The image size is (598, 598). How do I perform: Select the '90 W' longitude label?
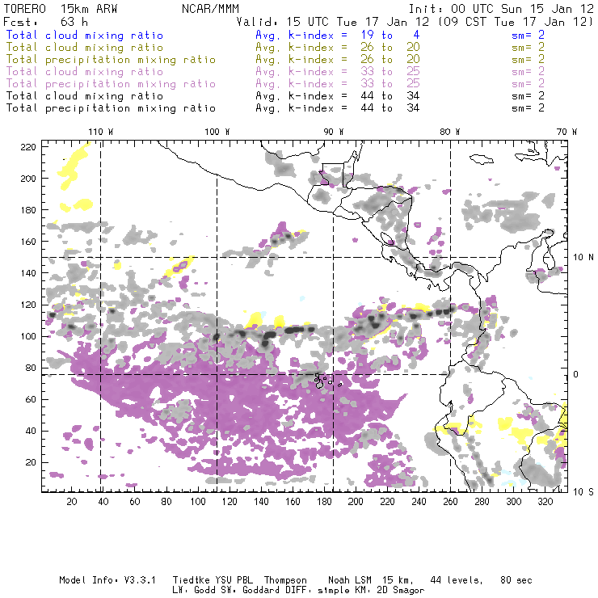point(334,132)
